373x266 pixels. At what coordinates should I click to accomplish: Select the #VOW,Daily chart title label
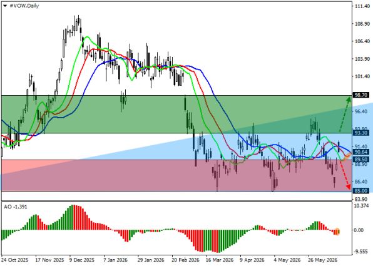[x=24, y=6]
